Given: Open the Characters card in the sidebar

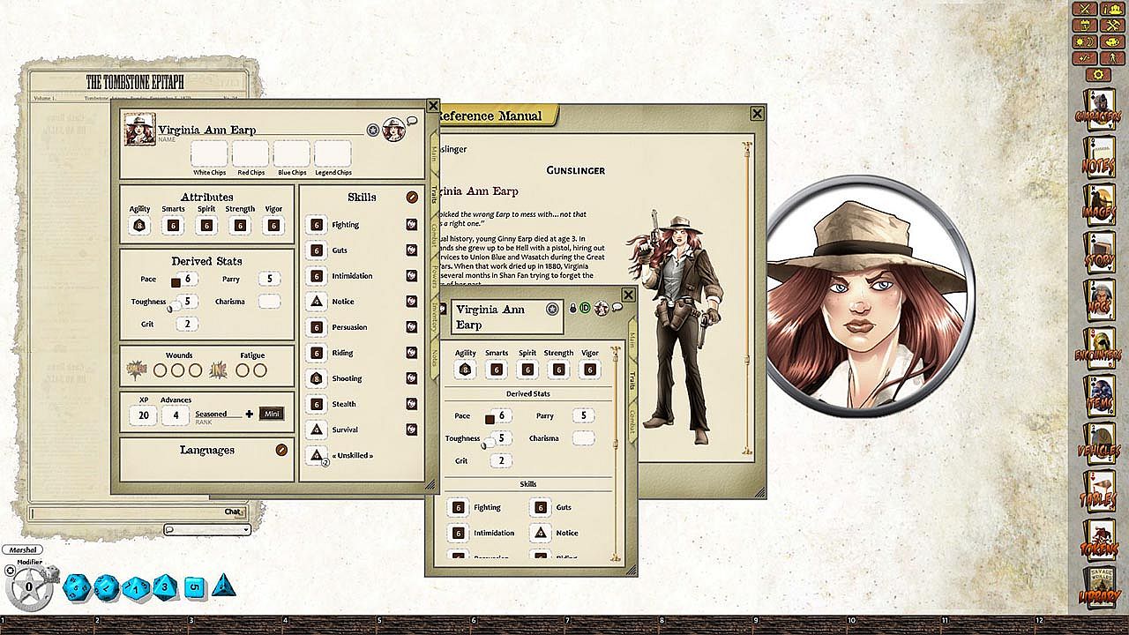Looking at the screenshot, I should coord(1098,108).
